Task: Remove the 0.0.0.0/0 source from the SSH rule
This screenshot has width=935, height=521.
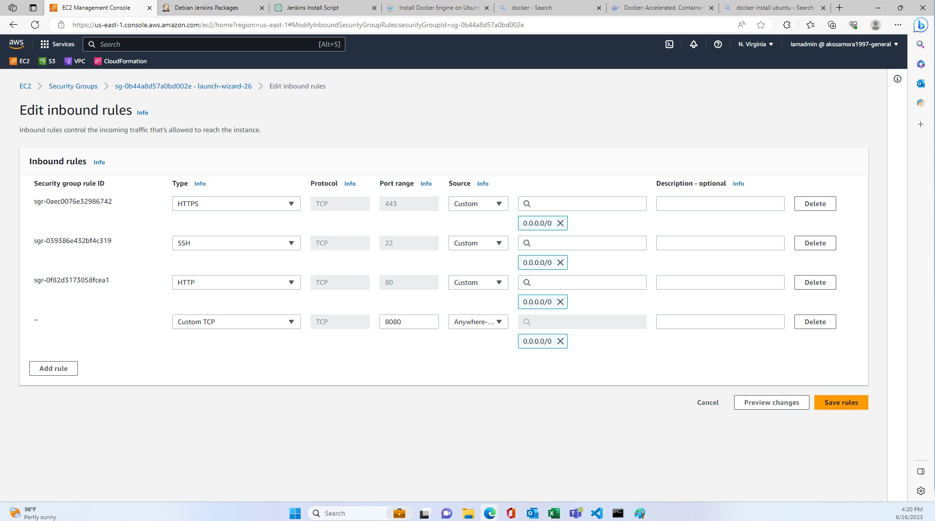Action: (x=560, y=262)
